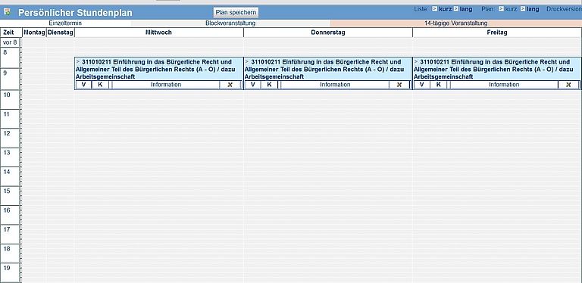
Task: Click the Blockveranstaltung legend label
Action: click(230, 23)
